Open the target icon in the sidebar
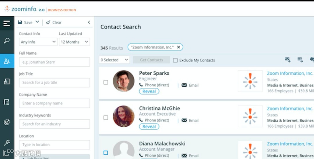 [x=7, y=122]
